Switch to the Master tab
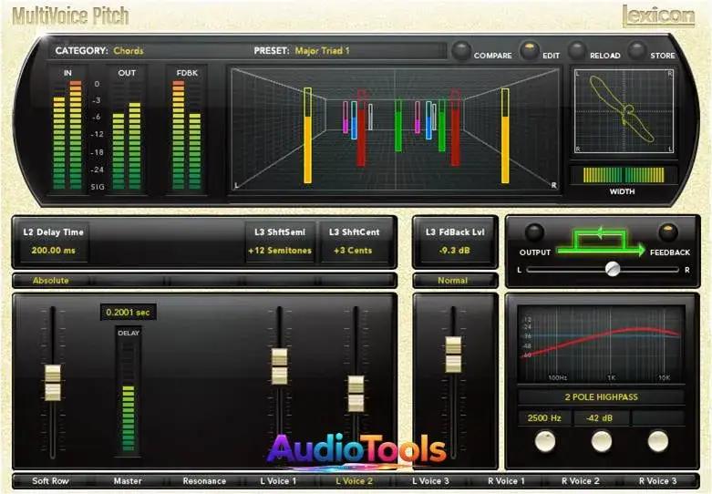Image resolution: width=712 pixels, height=494 pixels. click(128, 481)
